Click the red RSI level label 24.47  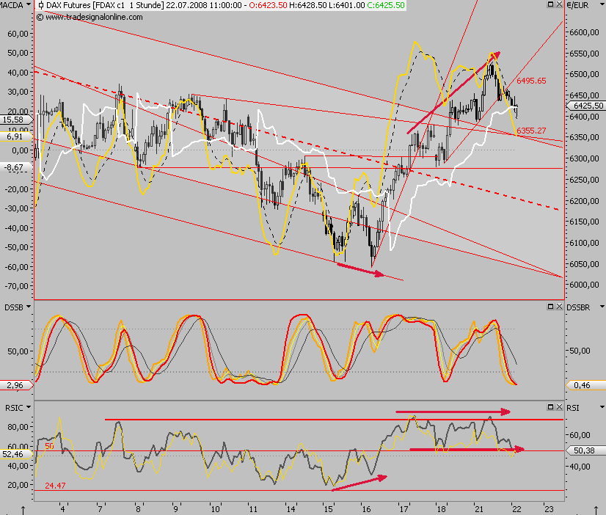55,486
